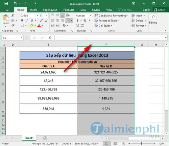Viewport: 169px width, 146px height.
Task: Align text to middle
Action: (57, 15)
